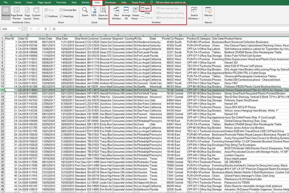This screenshot has height=193, width=289.
Task: Open the Help tab
Action: coord(124,2)
